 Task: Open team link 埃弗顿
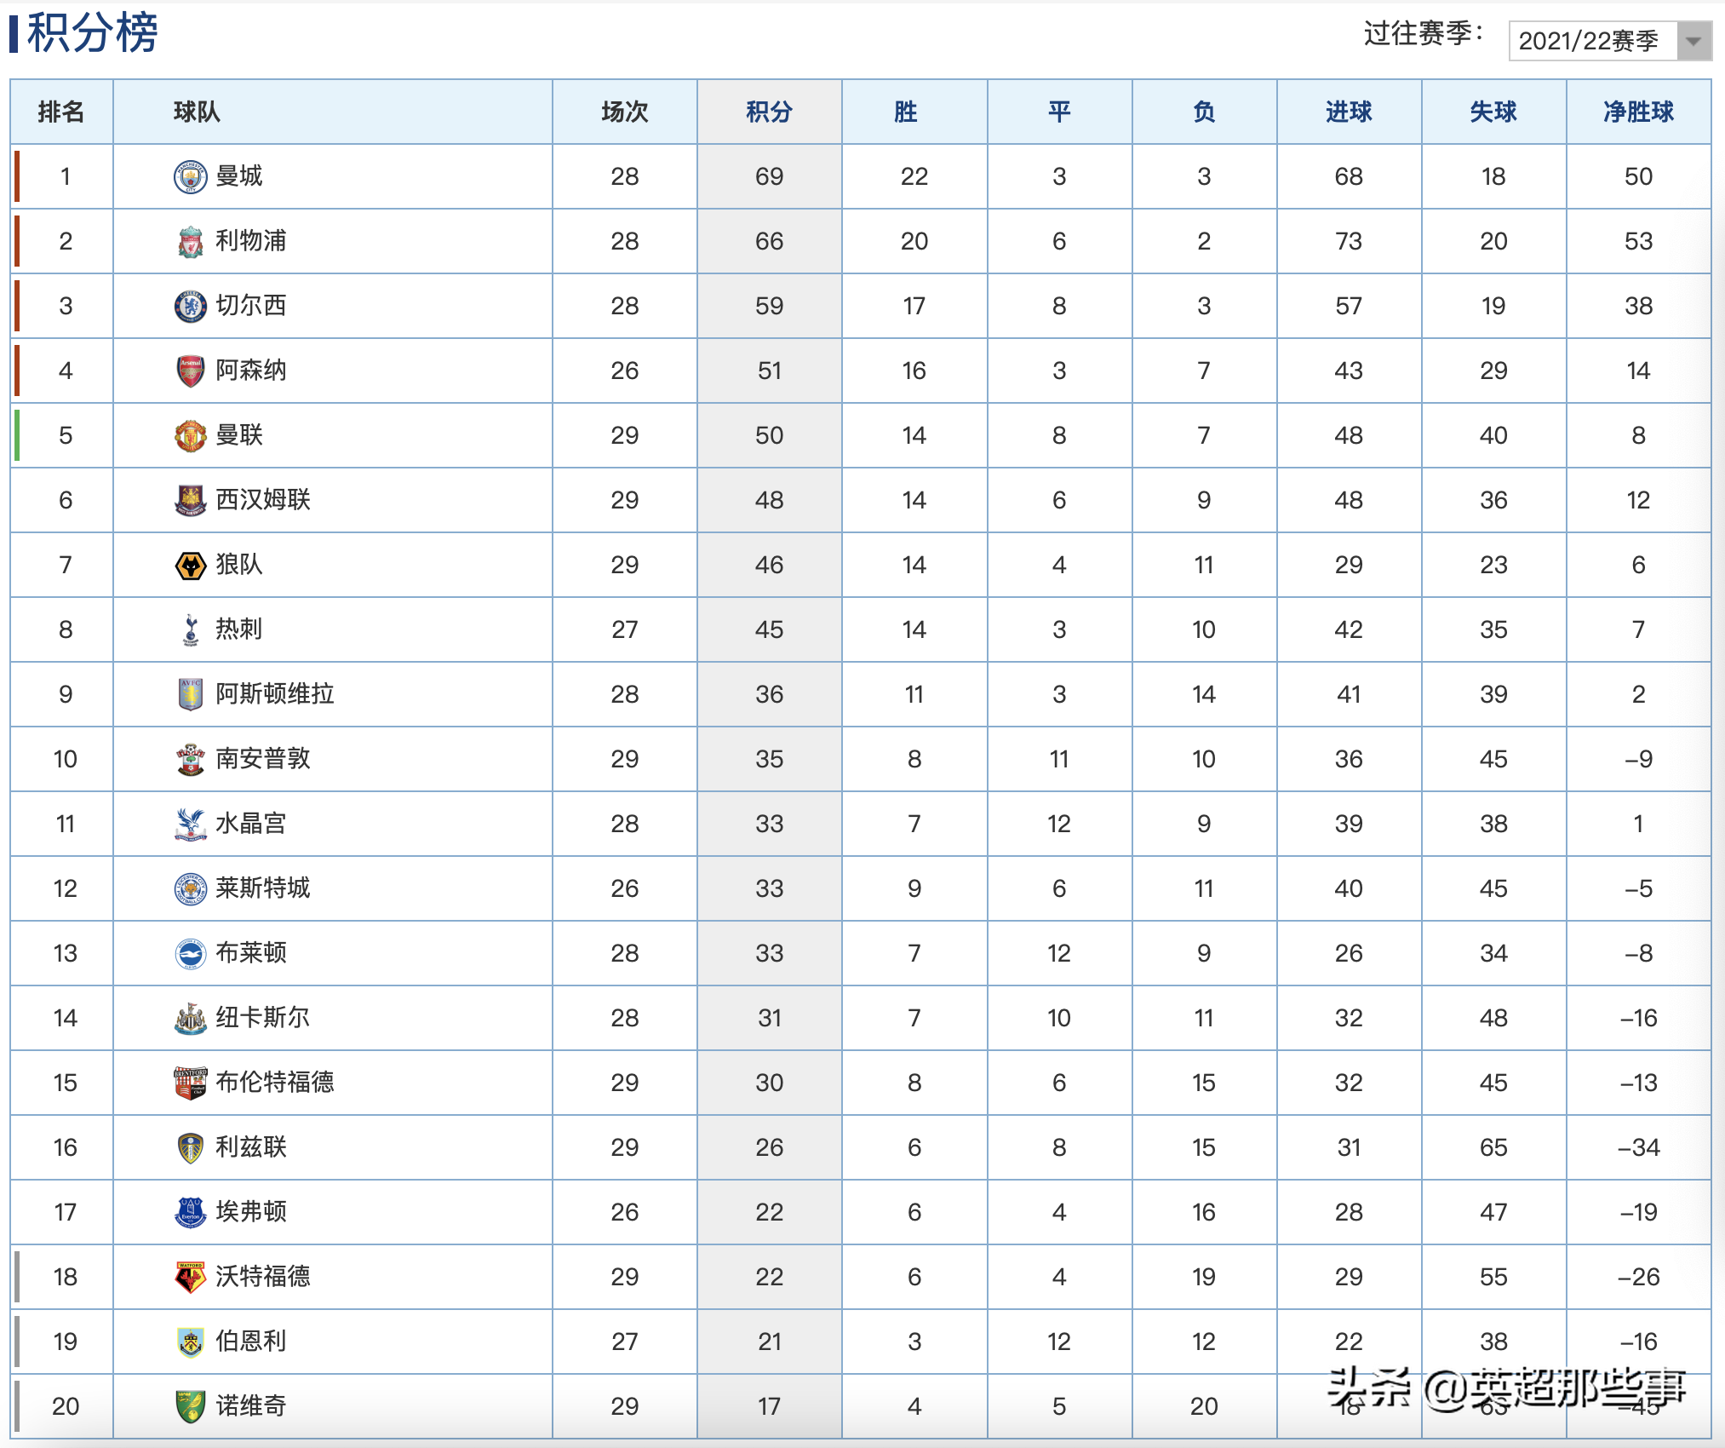click(251, 1212)
